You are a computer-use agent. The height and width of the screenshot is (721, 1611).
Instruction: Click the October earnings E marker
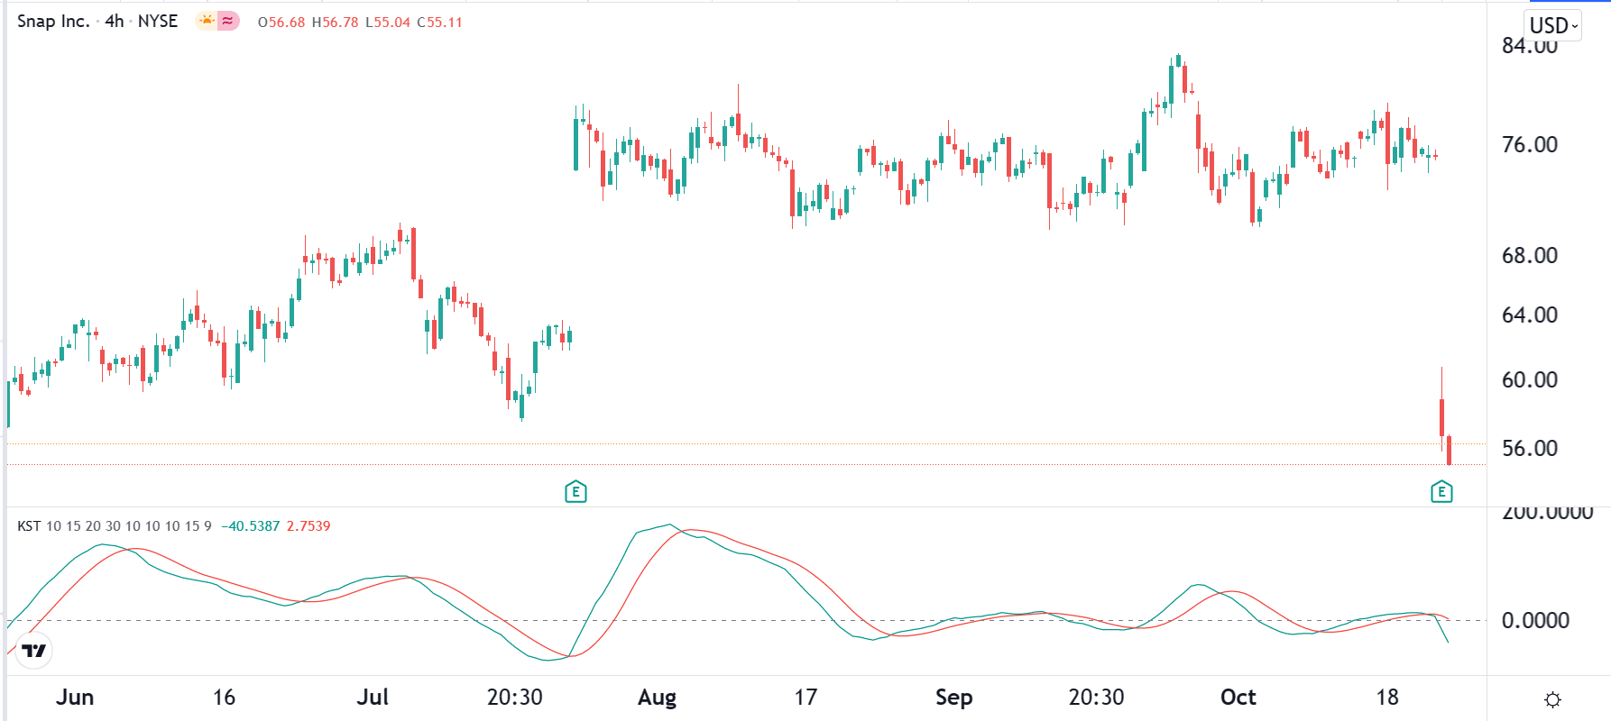pyautogui.click(x=1441, y=491)
